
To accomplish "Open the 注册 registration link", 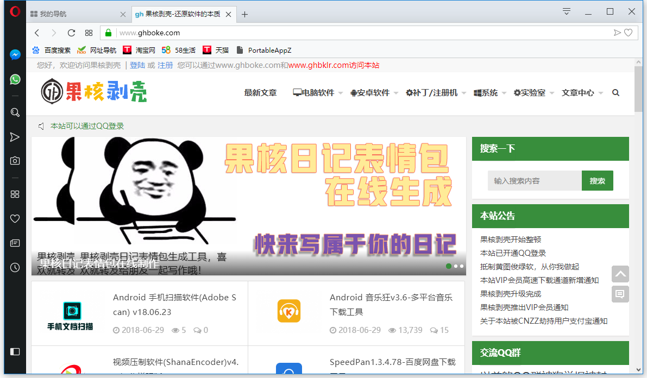I will (x=165, y=65).
